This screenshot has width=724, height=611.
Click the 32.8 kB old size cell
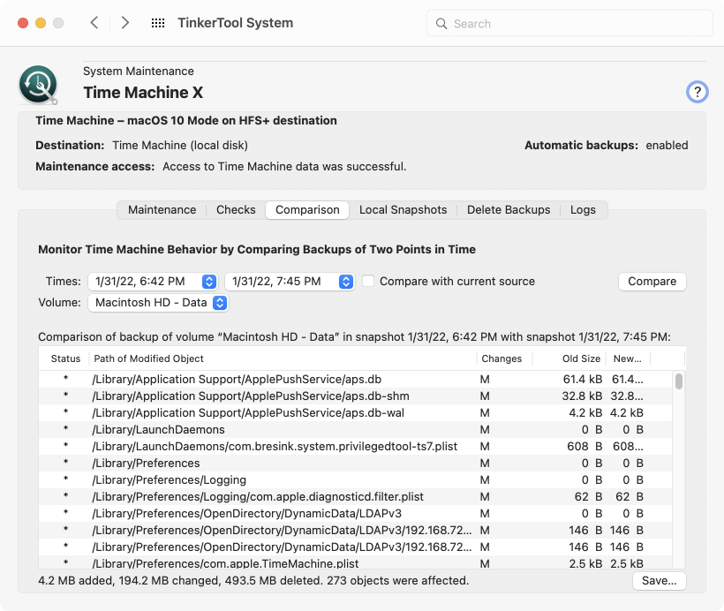[582, 396]
